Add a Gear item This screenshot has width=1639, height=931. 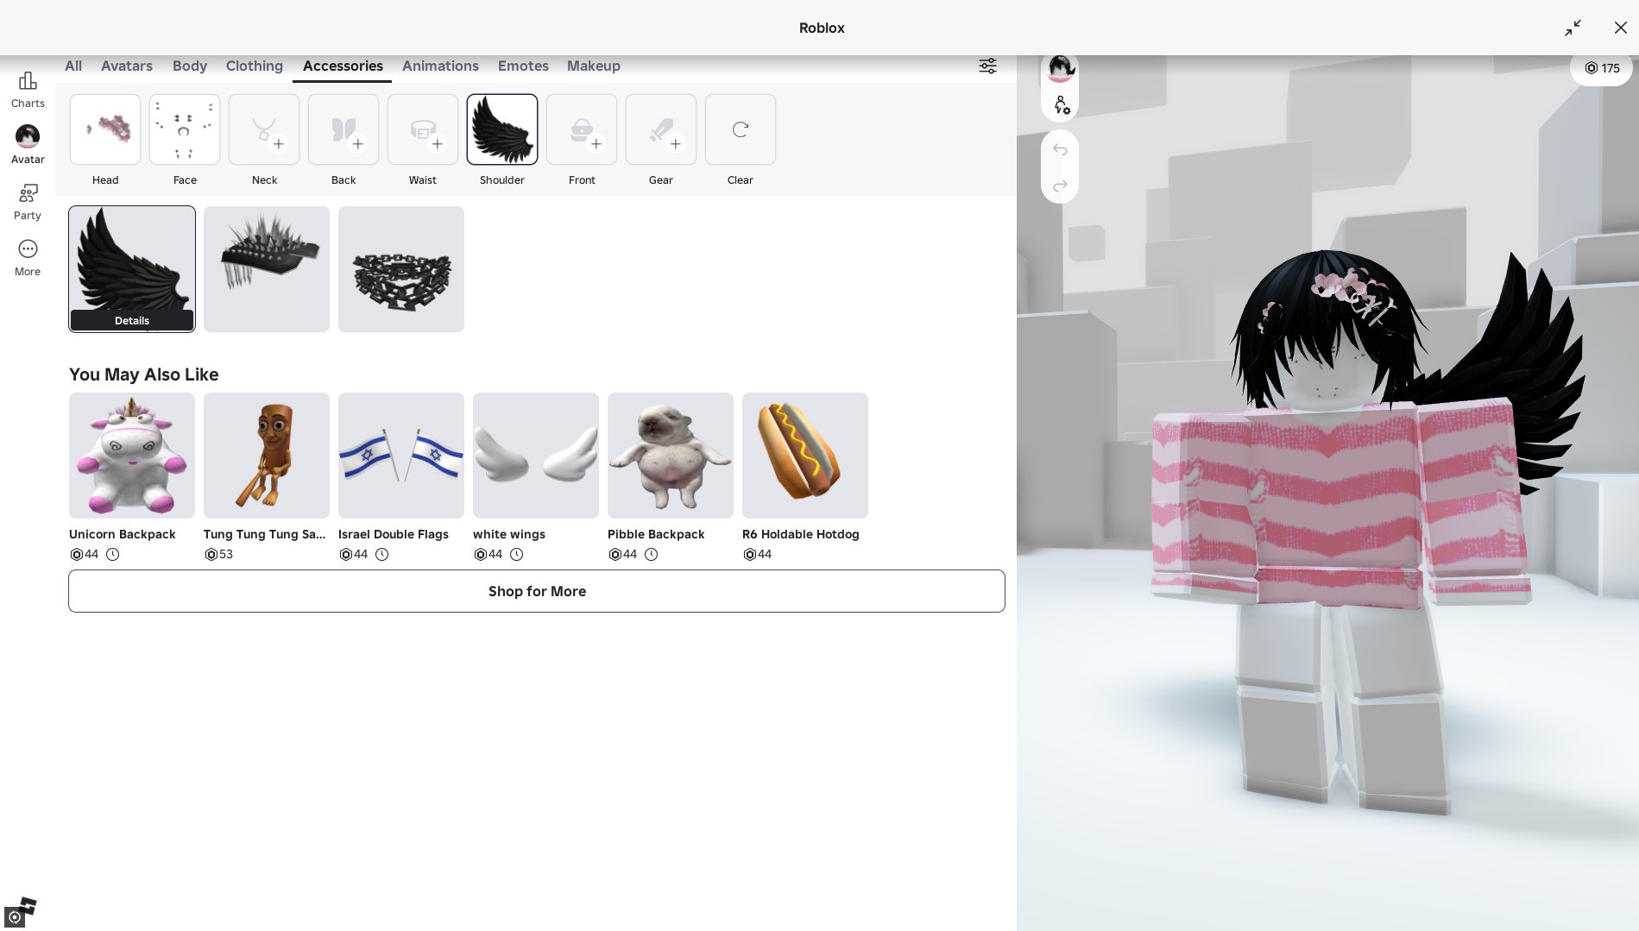click(661, 129)
